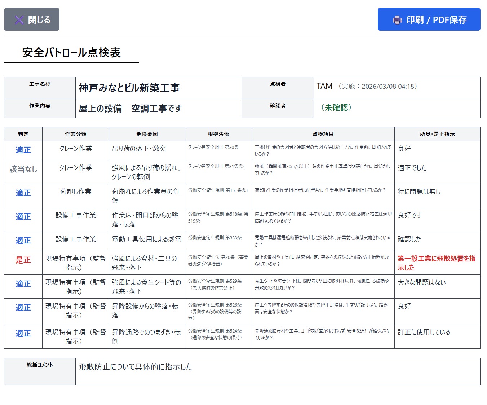This screenshot has width=487, height=405.
Task: Click the red 第一設工業に飛散処置を指示した remark
Action: (436, 263)
